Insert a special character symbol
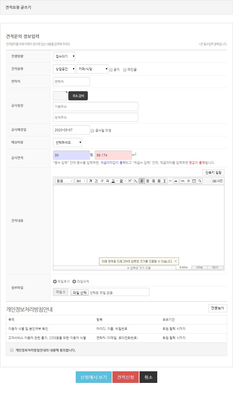Screen dimensions: 233x403 188,181
